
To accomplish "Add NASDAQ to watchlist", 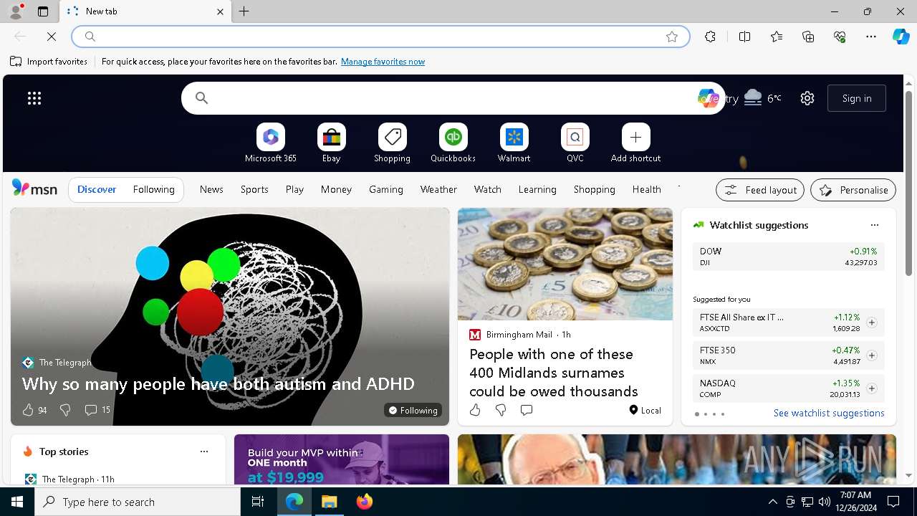I will 872,388.
